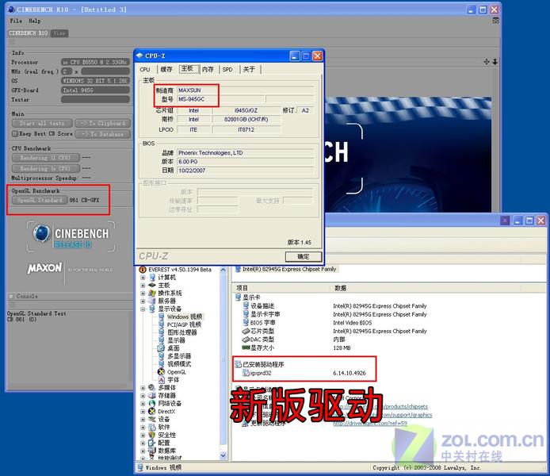550x476 pixels.
Task: Click the EVEREST tree scrollbar down arrow
Action: tap(223, 455)
